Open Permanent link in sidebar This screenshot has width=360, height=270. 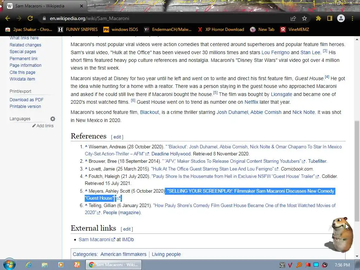click(x=24, y=59)
